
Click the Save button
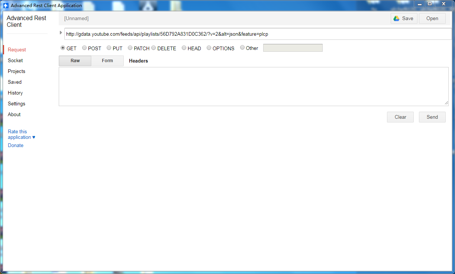click(404, 18)
